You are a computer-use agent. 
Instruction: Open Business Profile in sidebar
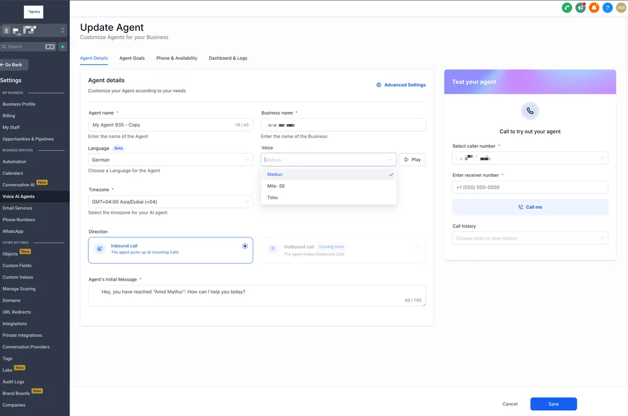pos(19,104)
